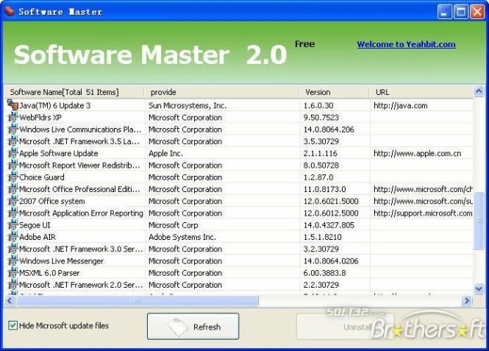489x351 pixels.
Task: Click the horizontal scrollbar left arrow
Action: point(10,301)
